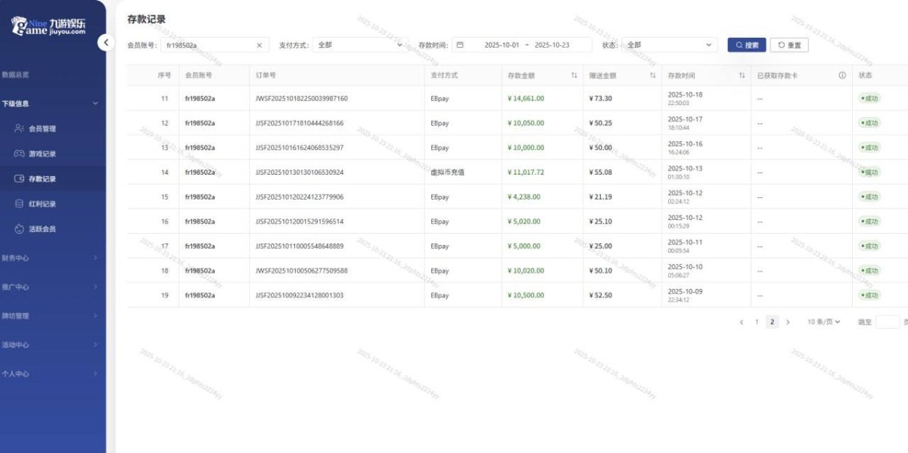Clear the member account field with X icon
Viewport: 908px width, 453px height.
[x=259, y=45]
